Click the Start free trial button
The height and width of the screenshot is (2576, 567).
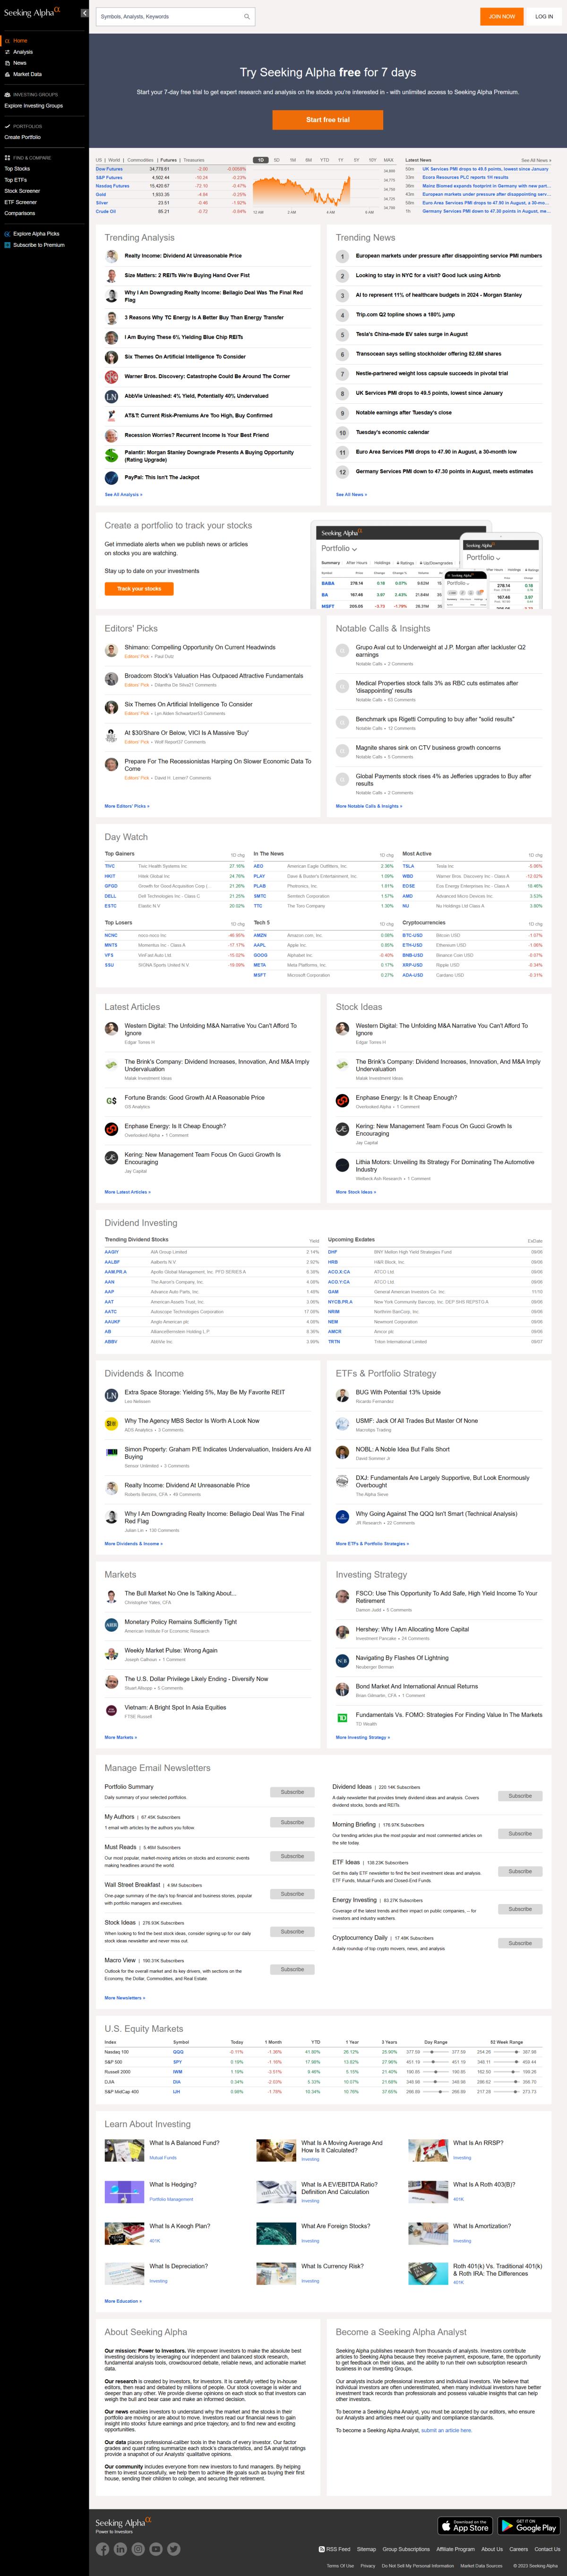(328, 120)
